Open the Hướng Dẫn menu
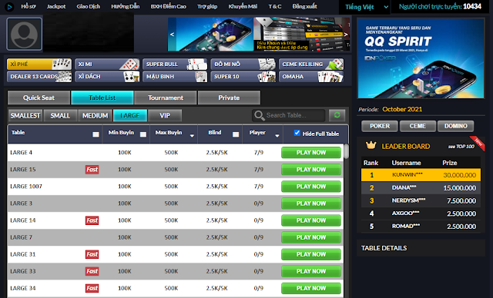This screenshot has height=298, width=493. pyautogui.click(x=125, y=6)
